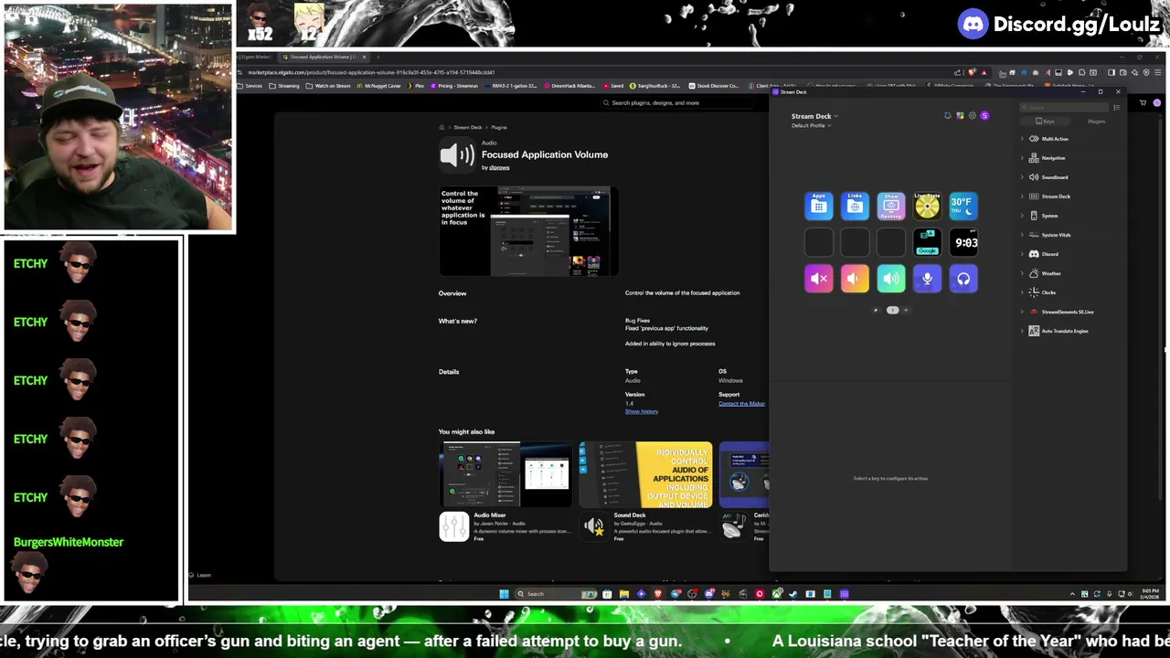Select page 1 indicator

point(892,310)
